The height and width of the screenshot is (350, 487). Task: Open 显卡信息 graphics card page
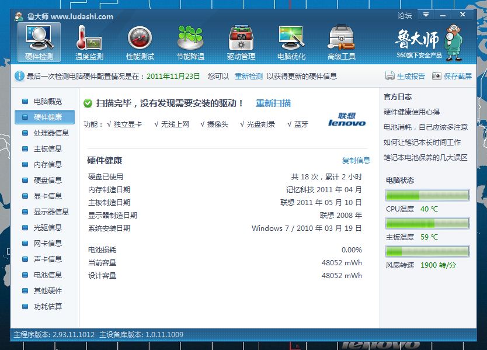[45, 196]
